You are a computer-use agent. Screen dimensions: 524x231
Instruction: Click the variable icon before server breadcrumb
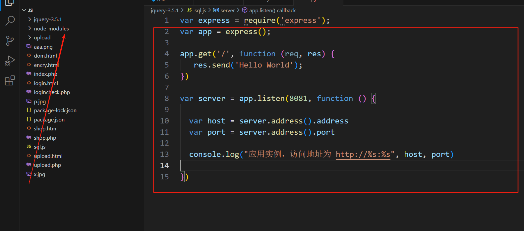[216, 10]
